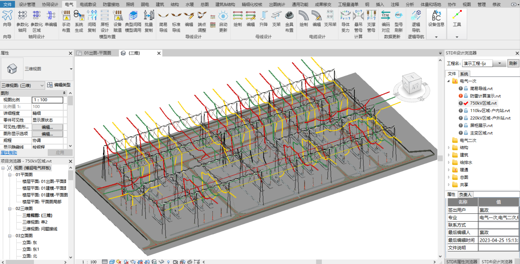
Task: Close the {三维} view tab
Action: (159, 53)
